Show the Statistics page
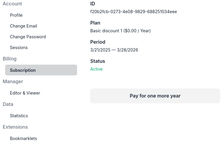Screen dimensions: 224x146 [x=19, y=116]
